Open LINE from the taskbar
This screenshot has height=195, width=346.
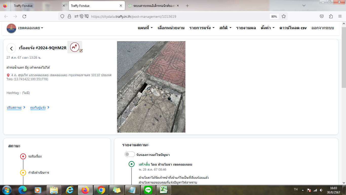pos(148,190)
